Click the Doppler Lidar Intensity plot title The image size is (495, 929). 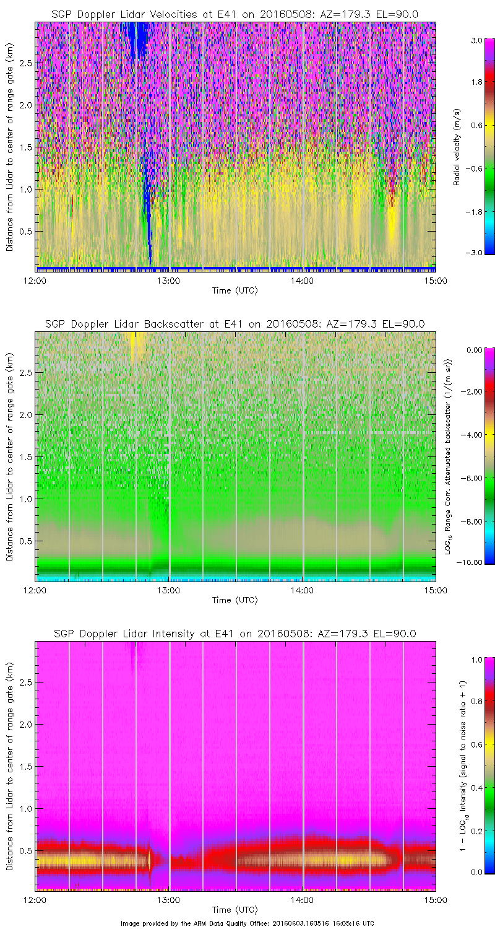tap(235, 634)
